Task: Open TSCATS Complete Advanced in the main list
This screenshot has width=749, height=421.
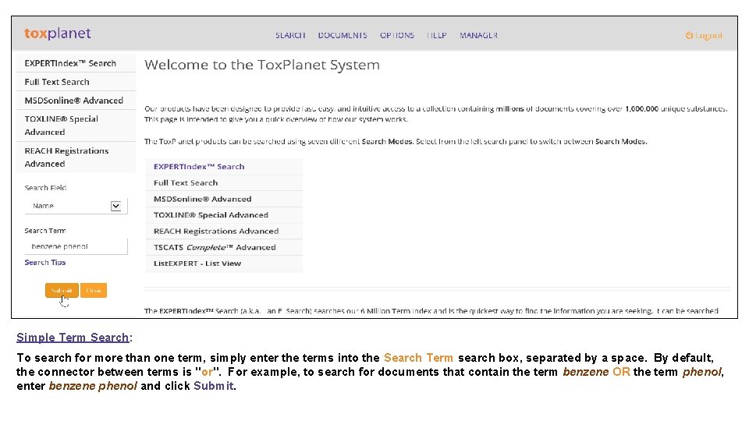Action: point(224,247)
